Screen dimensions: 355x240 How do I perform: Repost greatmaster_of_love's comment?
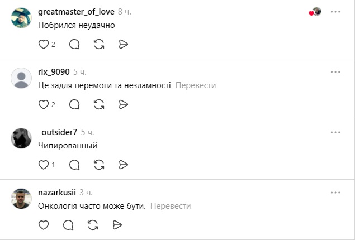click(x=99, y=44)
